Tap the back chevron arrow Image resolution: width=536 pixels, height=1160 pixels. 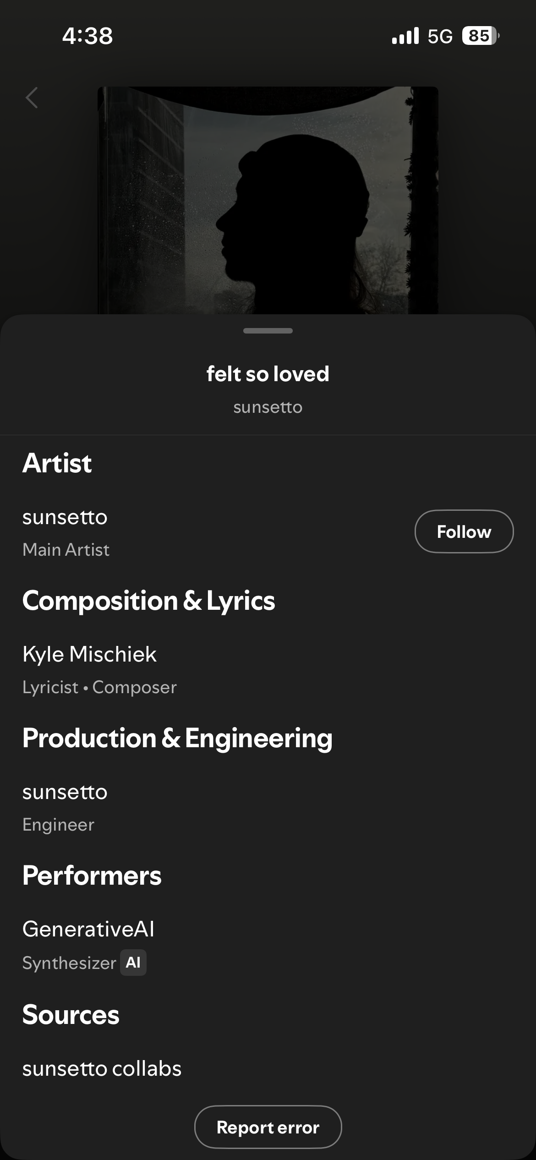[x=32, y=98]
